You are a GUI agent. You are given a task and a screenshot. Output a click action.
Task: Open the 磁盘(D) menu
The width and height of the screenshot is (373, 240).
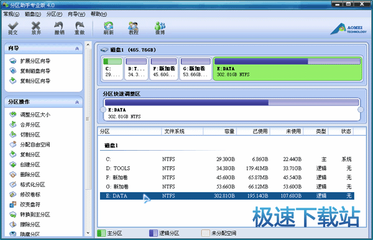point(33,14)
